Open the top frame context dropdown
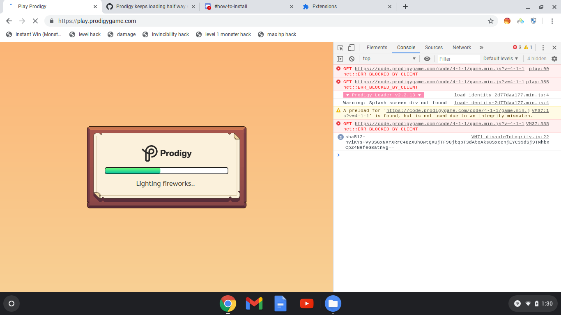 pos(388,58)
